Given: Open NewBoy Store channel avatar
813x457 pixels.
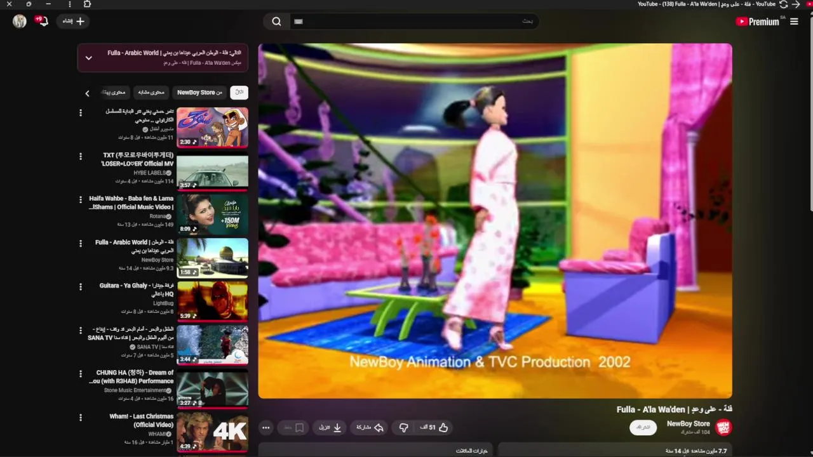Looking at the screenshot, I should pyautogui.click(x=723, y=427).
